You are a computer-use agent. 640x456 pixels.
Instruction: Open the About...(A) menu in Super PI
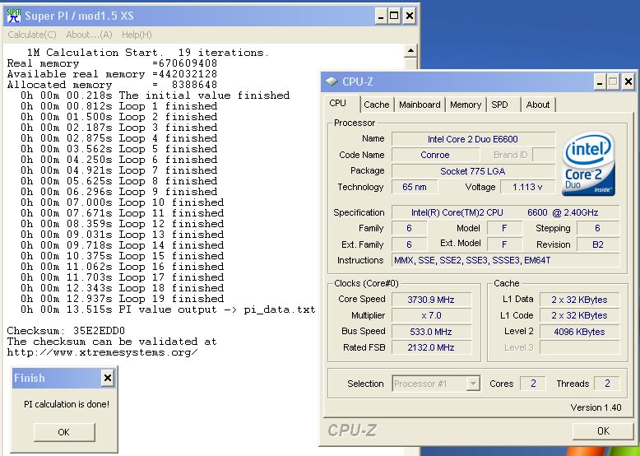pos(89,35)
